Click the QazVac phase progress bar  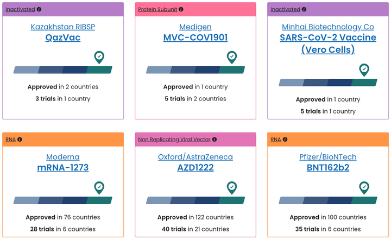(x=63, y=70)
